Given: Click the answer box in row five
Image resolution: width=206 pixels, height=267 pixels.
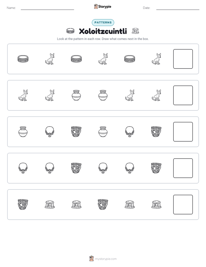Looking at the screenshot, I should click(183, 205).
